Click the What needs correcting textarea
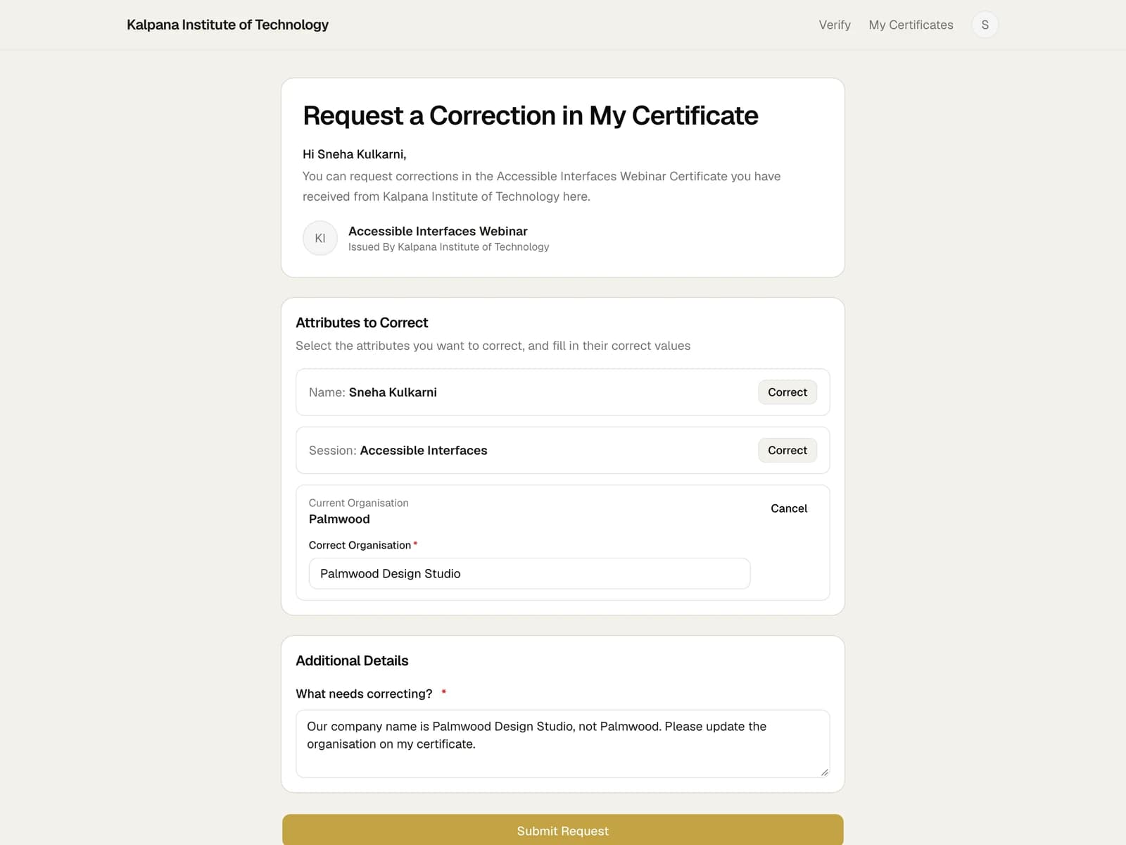 (x=562, y=744)
